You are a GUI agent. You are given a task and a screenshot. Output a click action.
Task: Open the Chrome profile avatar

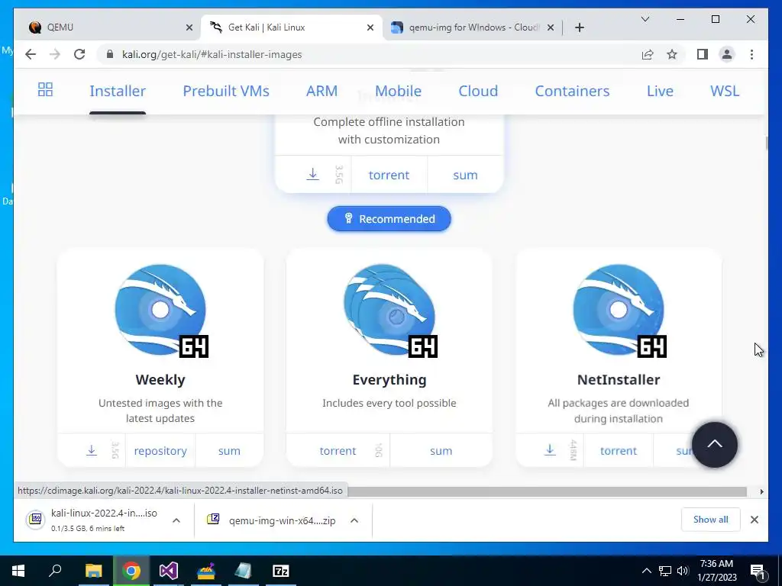(727, 54)
